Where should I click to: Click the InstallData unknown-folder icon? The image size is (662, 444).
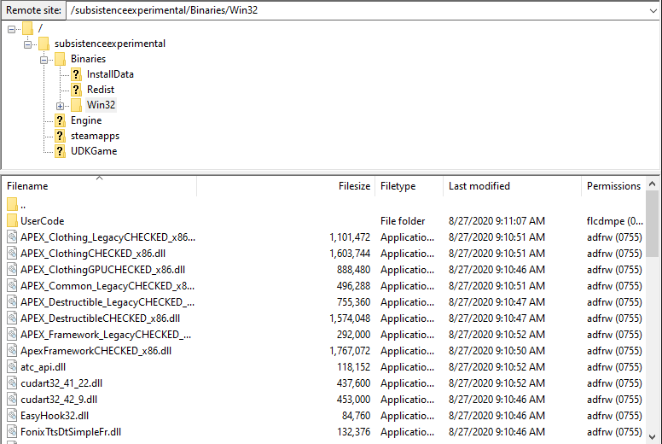(76, 74)
